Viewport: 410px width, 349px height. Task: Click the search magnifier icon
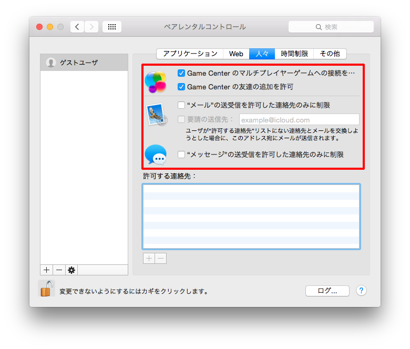point(319,27)
